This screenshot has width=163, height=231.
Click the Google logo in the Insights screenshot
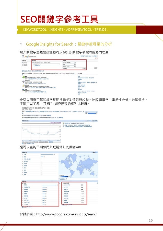tap(26, 57)
